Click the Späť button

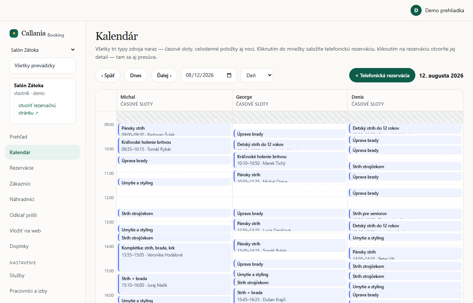(108, 75)
